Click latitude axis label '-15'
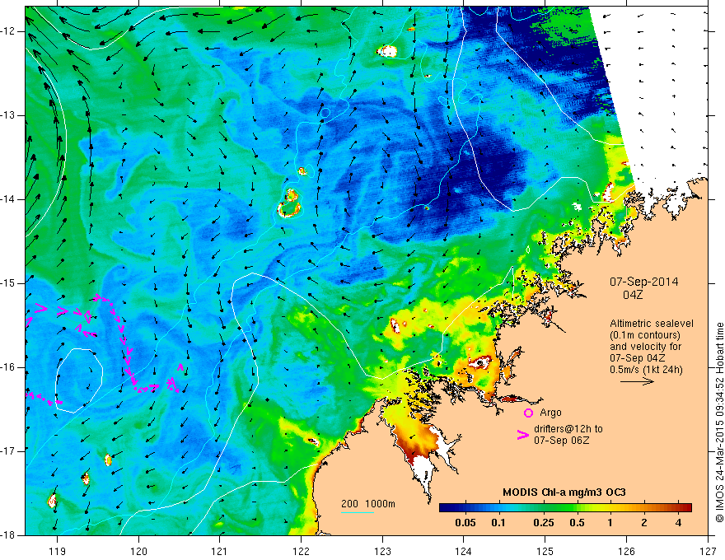Screen dimensions: 725x560 pos(9,282)
